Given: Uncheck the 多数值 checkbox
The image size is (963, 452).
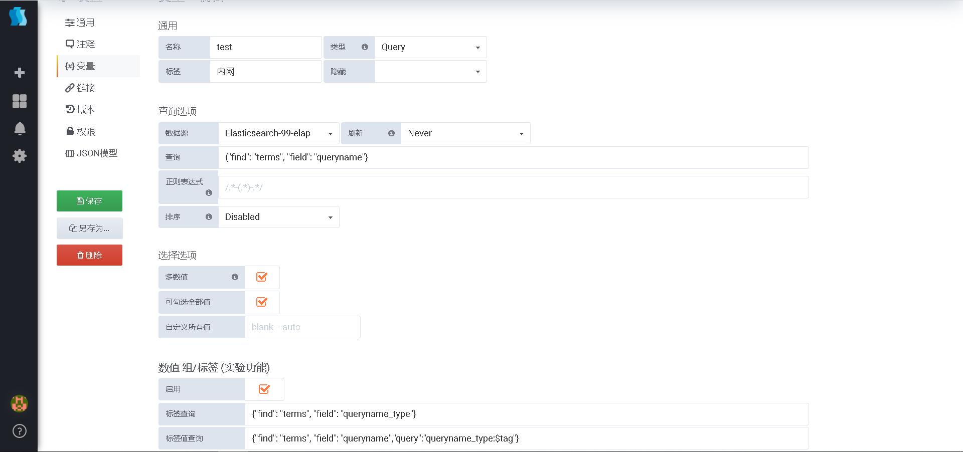Looking at the screenshot, I should pyautogui.click(x=262, y=277).
